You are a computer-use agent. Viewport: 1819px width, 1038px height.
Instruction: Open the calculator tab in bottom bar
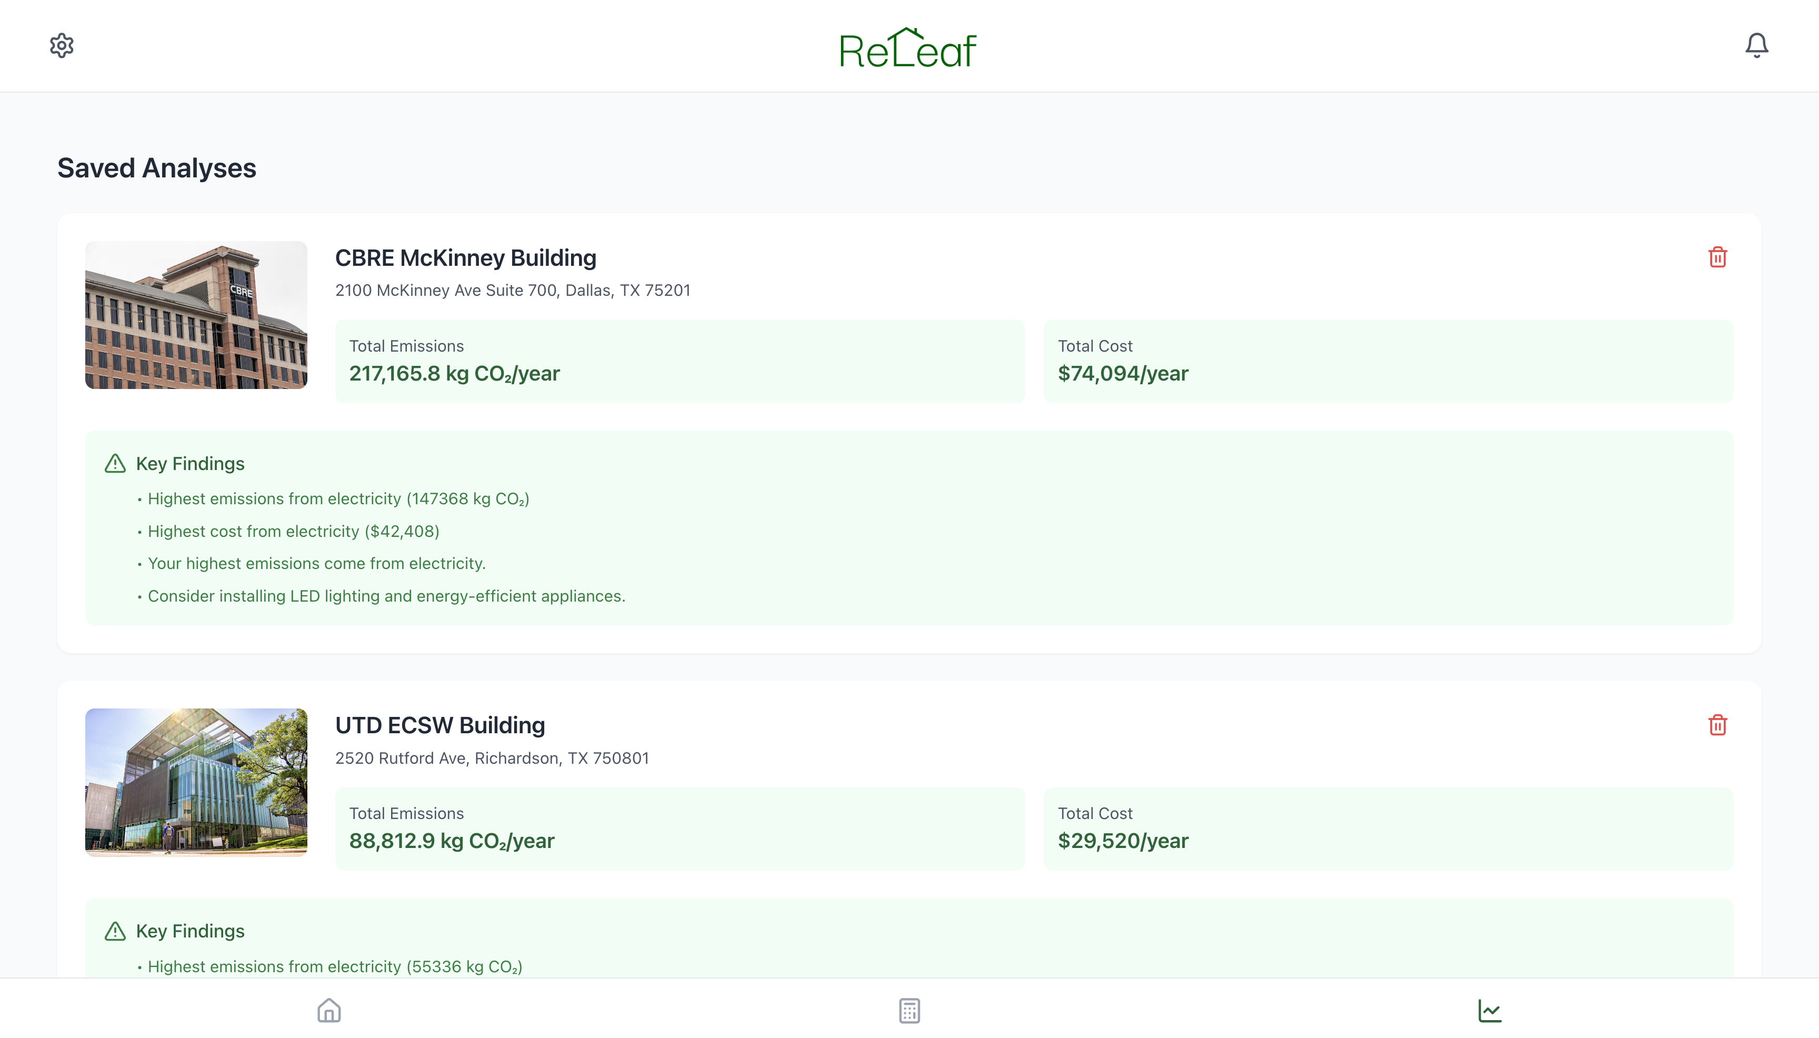pyautogui.click(x=909, y=1010)
